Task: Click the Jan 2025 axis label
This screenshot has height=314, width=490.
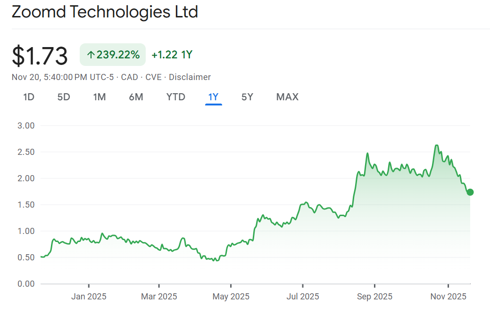Action: 89,297
